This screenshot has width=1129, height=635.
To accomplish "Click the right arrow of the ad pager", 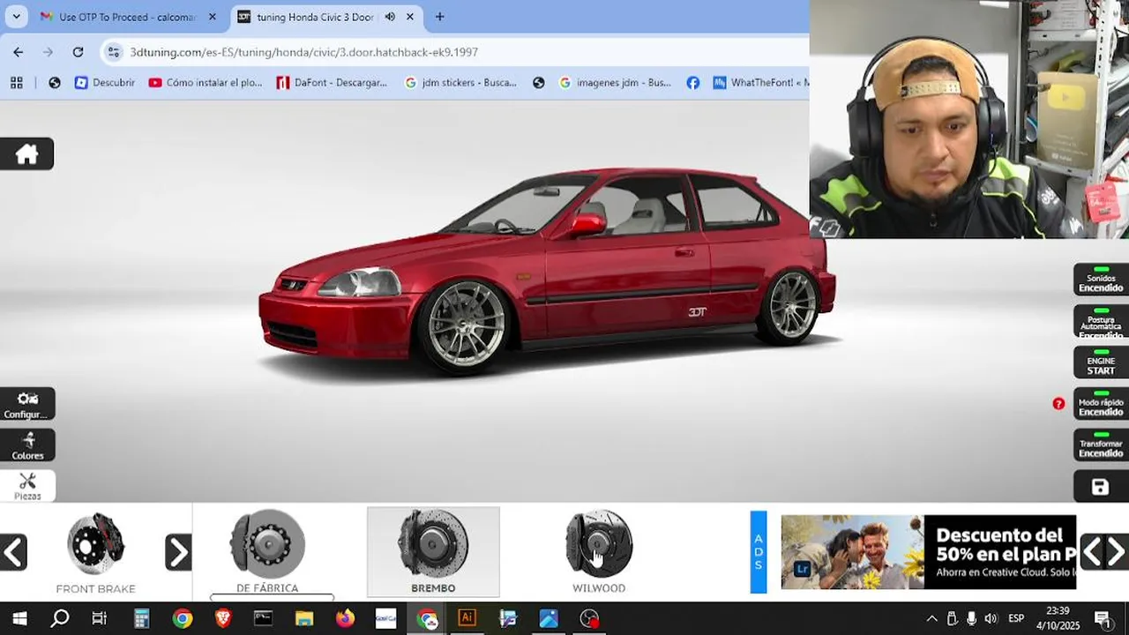I will [1117, 552].
